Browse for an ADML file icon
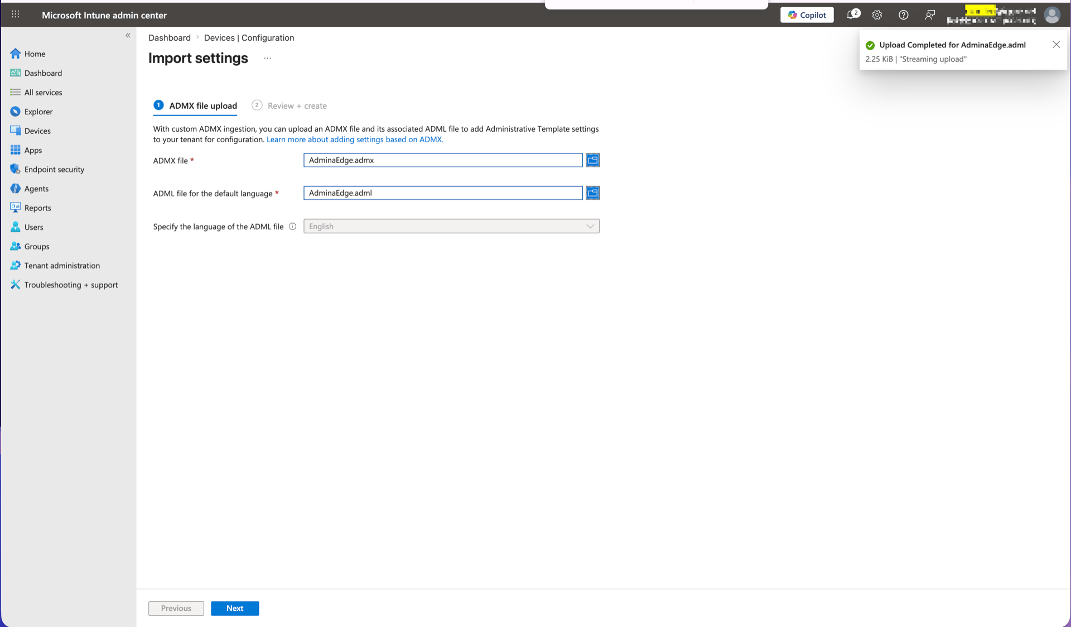 point(592,193)
